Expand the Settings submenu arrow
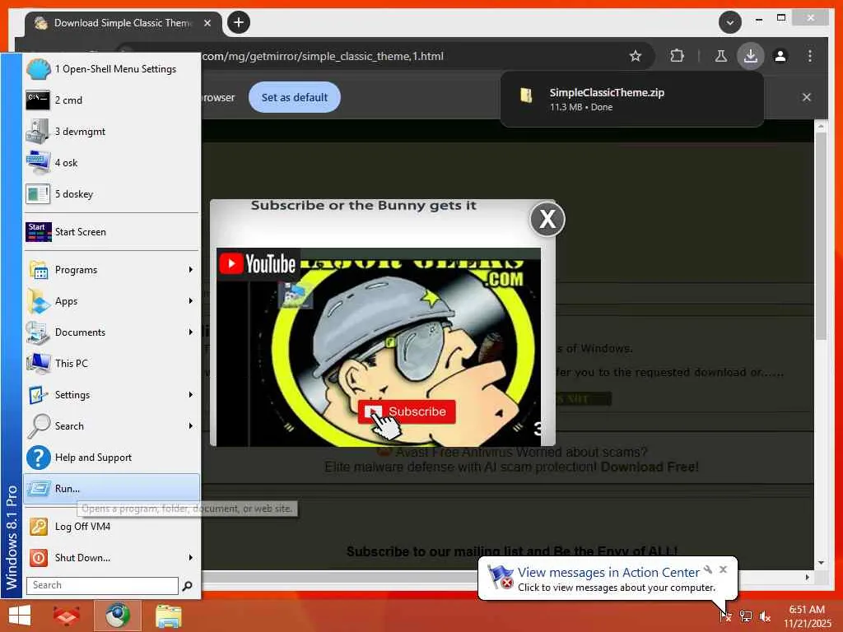 pyautogui.click(x=191, y=394)
